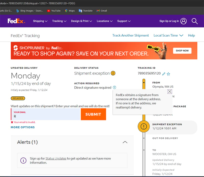Click the browser address bar URL
This screenshot has width=204, height=177.
tap(37, 3)
